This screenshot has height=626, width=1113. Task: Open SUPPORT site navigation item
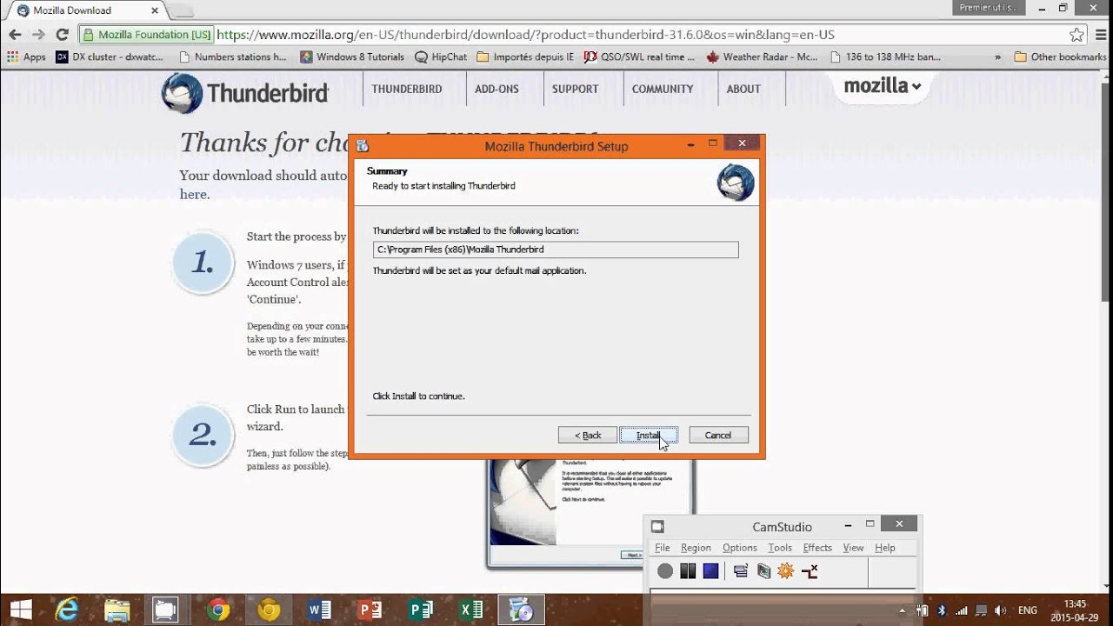(x=575, y=89)
